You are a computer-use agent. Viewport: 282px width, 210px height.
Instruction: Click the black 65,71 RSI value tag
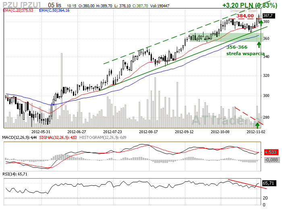click(269, 183)
